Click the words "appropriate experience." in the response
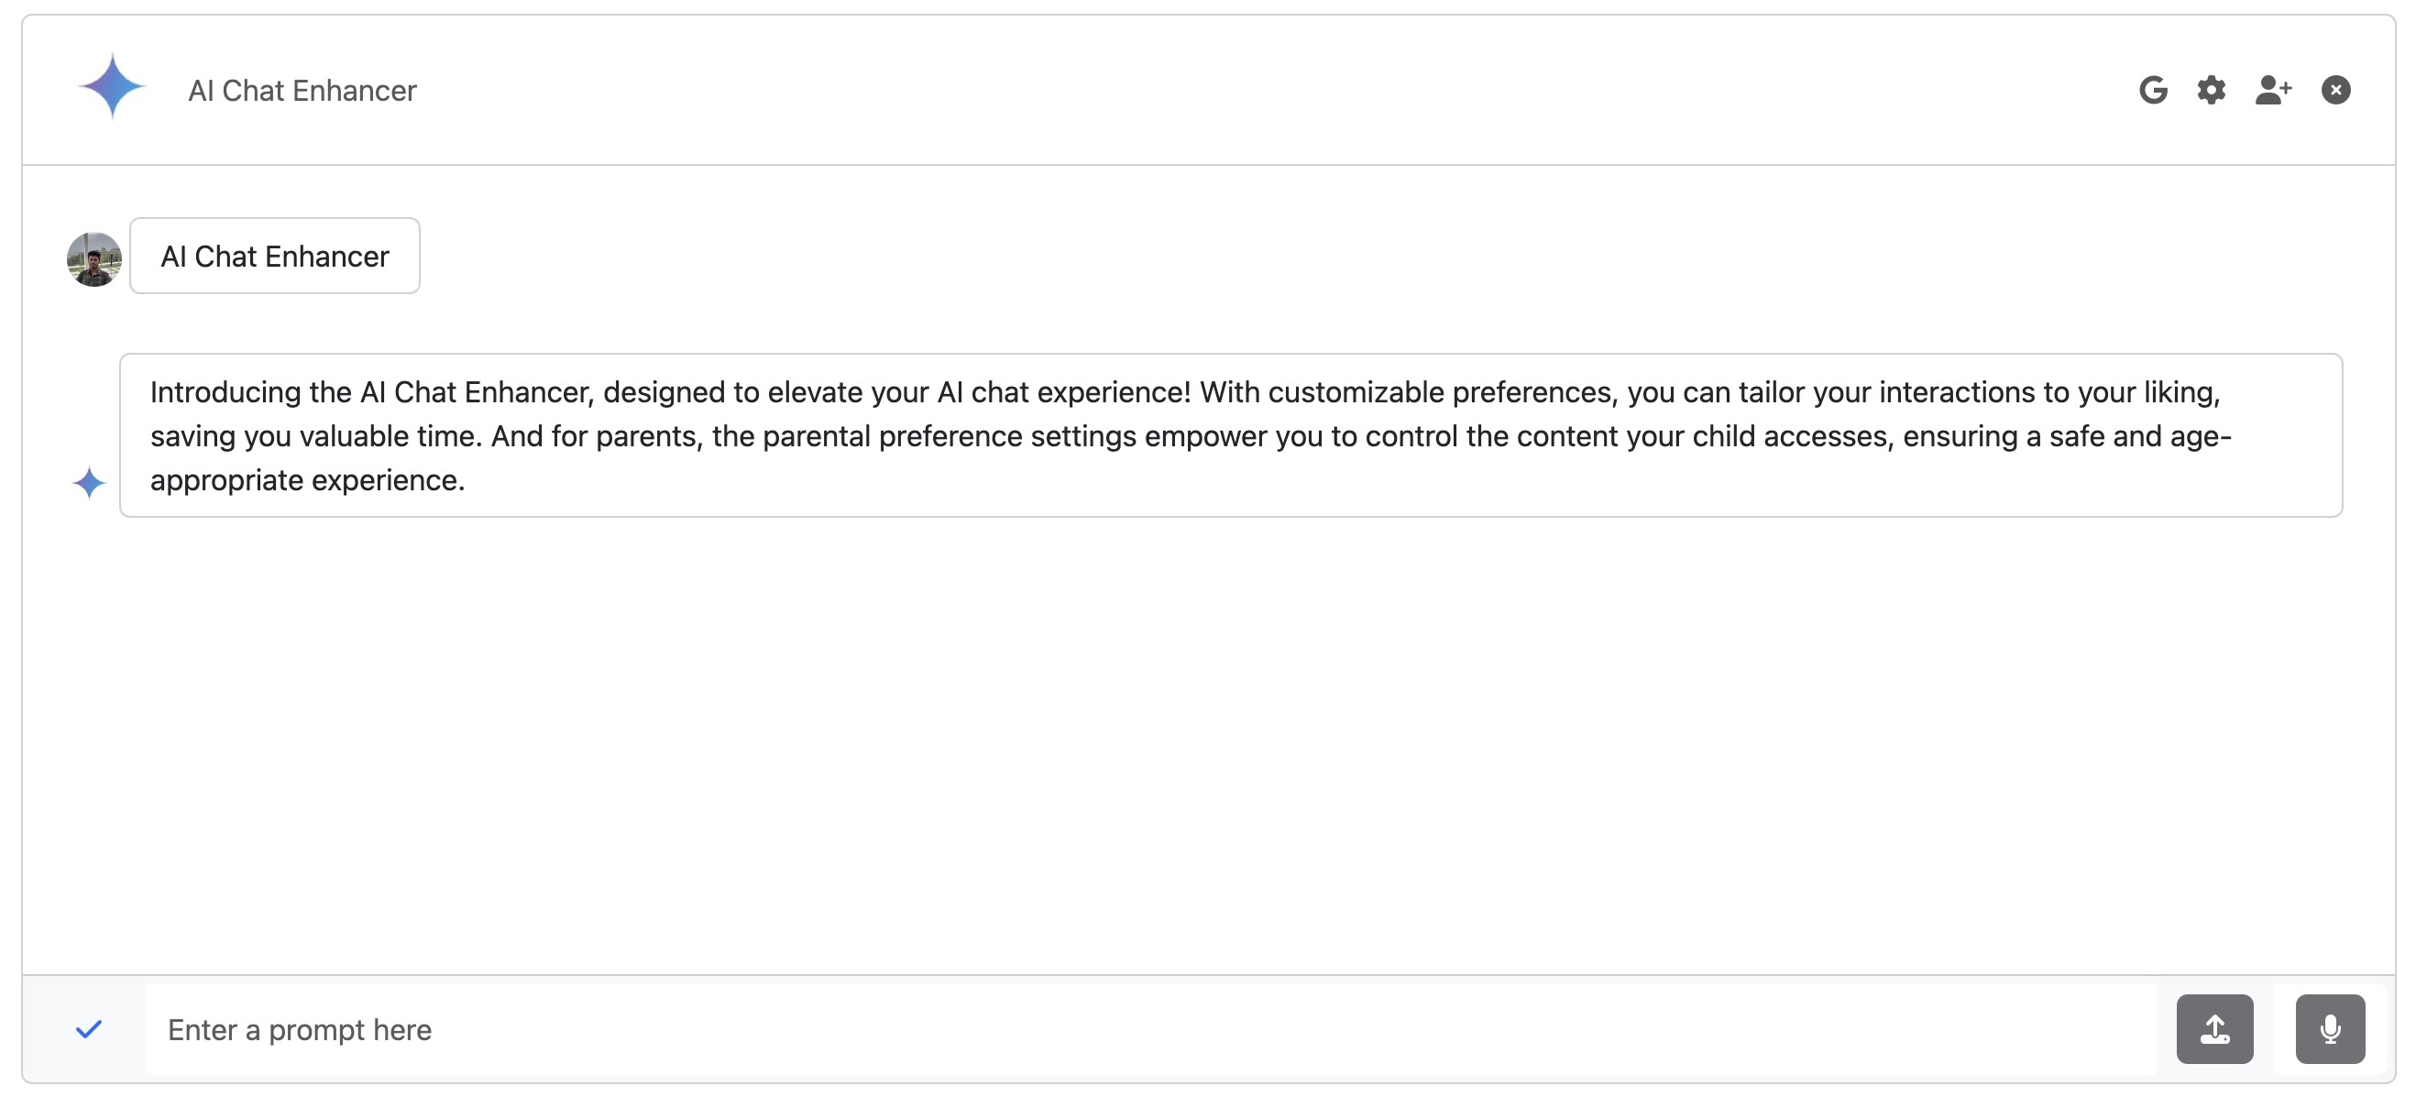 pyautogui.click(x=308, y=480)
